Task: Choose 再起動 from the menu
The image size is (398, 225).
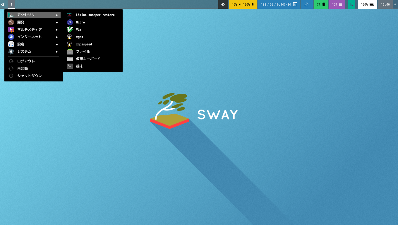Action: pyautogui.click(x=34, y=69)
